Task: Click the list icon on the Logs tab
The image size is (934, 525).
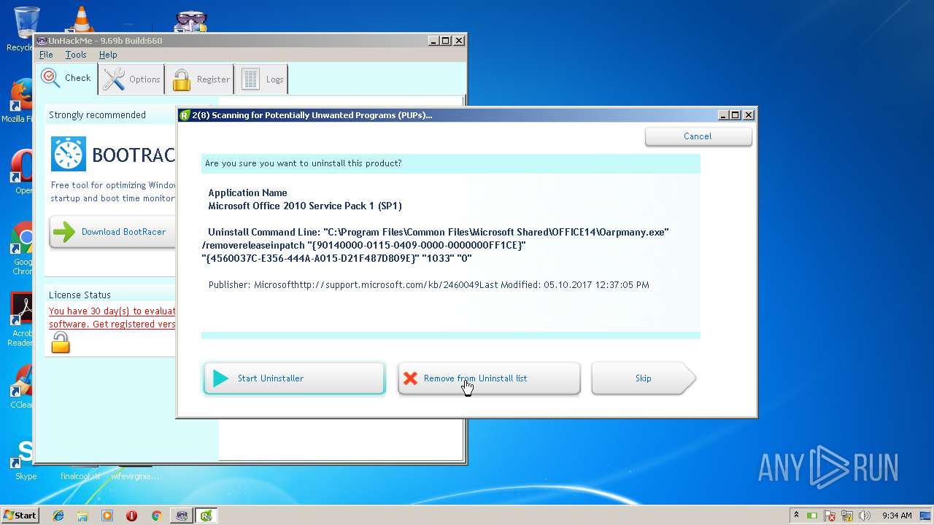Action: (250, 79)
